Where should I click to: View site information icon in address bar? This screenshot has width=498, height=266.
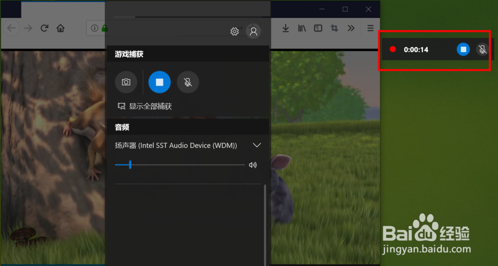[94, 28]
